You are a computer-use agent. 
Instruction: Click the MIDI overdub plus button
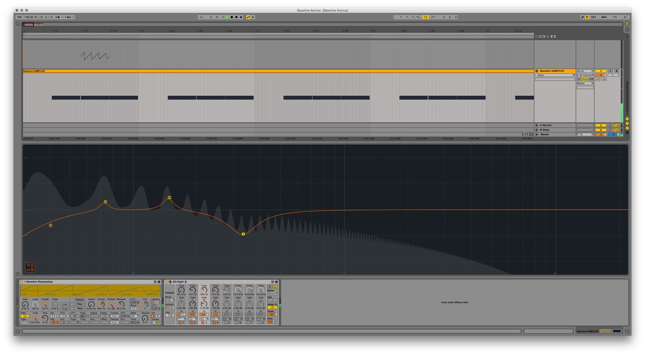[x=241, y=17]
